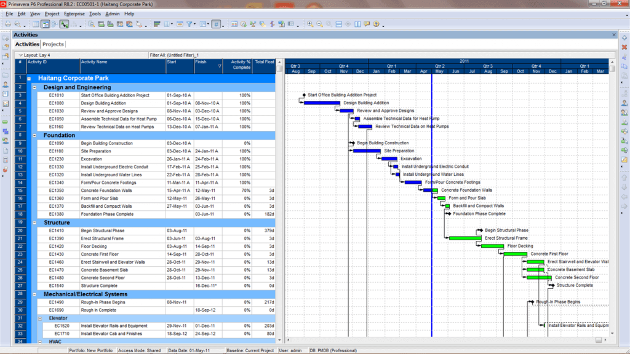Screen dimensions: 630x354
Task: Open the Timescale settings icon
Action: pos(180,25)
